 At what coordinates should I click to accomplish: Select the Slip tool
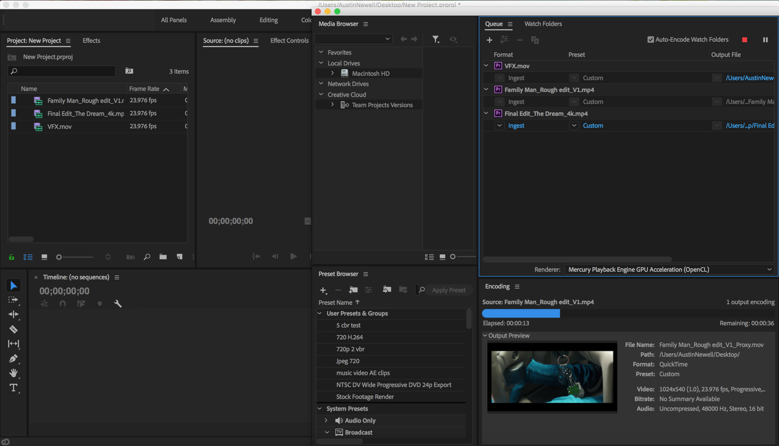[13, 343]
